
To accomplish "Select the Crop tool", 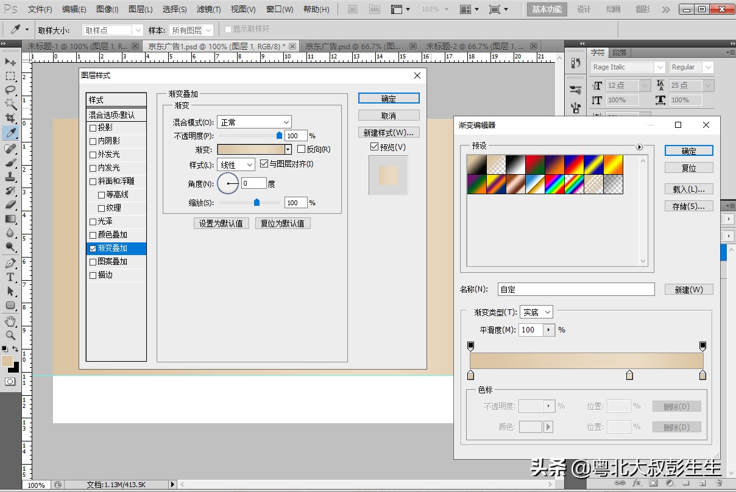I will point(10,118).
